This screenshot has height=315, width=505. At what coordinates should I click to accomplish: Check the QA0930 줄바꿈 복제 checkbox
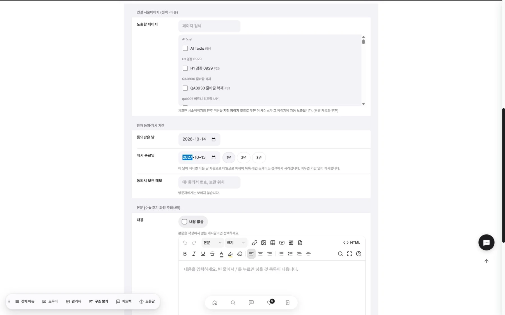coord(185,88)
